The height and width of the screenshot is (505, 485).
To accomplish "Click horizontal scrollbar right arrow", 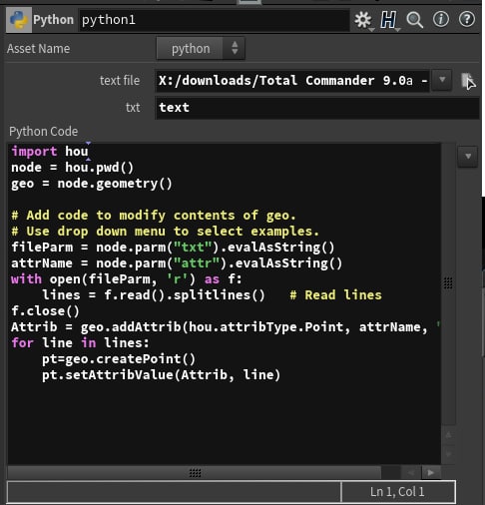I will point(431,472).
